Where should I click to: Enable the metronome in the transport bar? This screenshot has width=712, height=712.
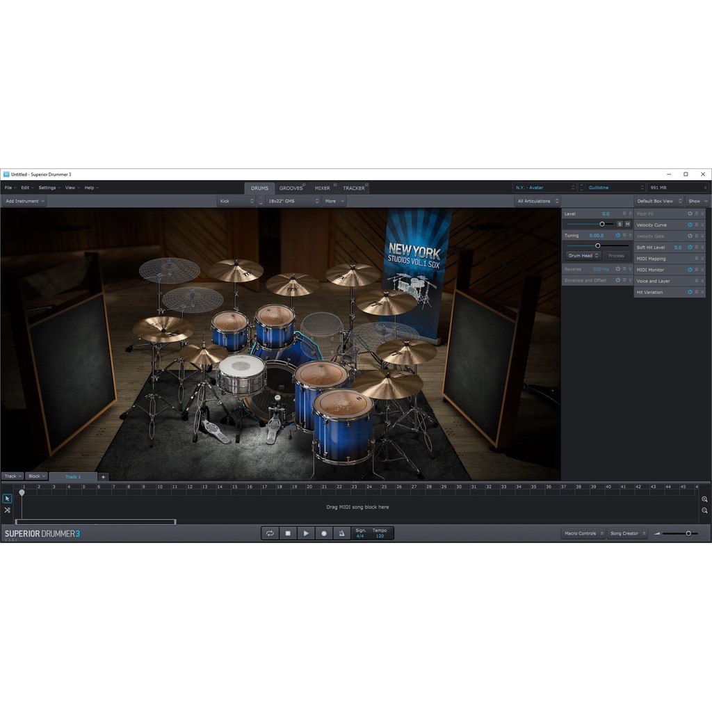click(x=341, y=533)
